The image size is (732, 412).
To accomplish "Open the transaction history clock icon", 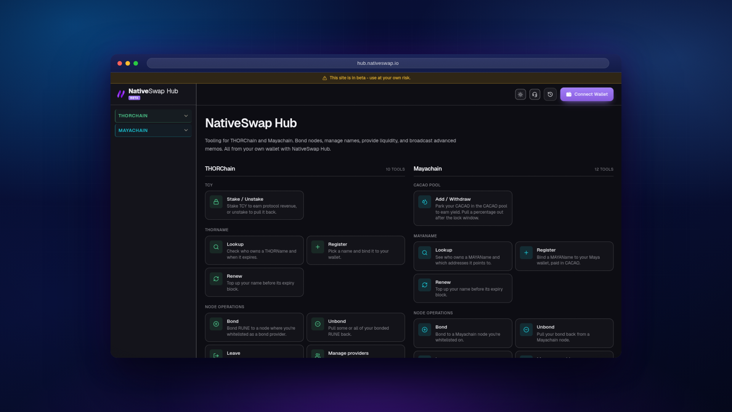I will pos(550,95).
